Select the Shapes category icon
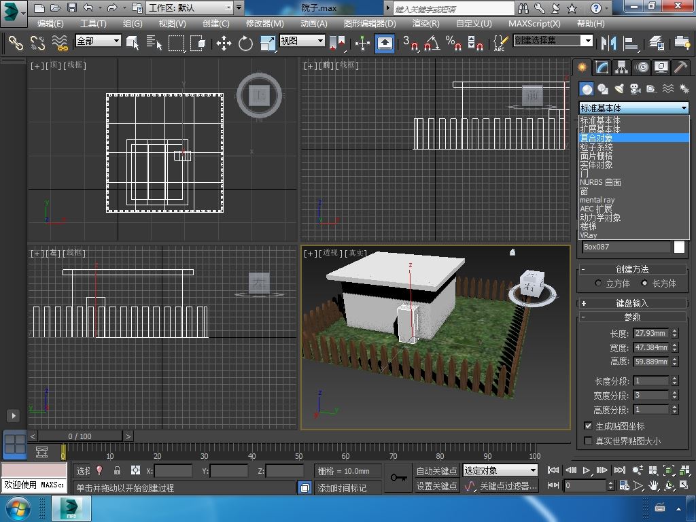696x522 pixels. (603, 89)
